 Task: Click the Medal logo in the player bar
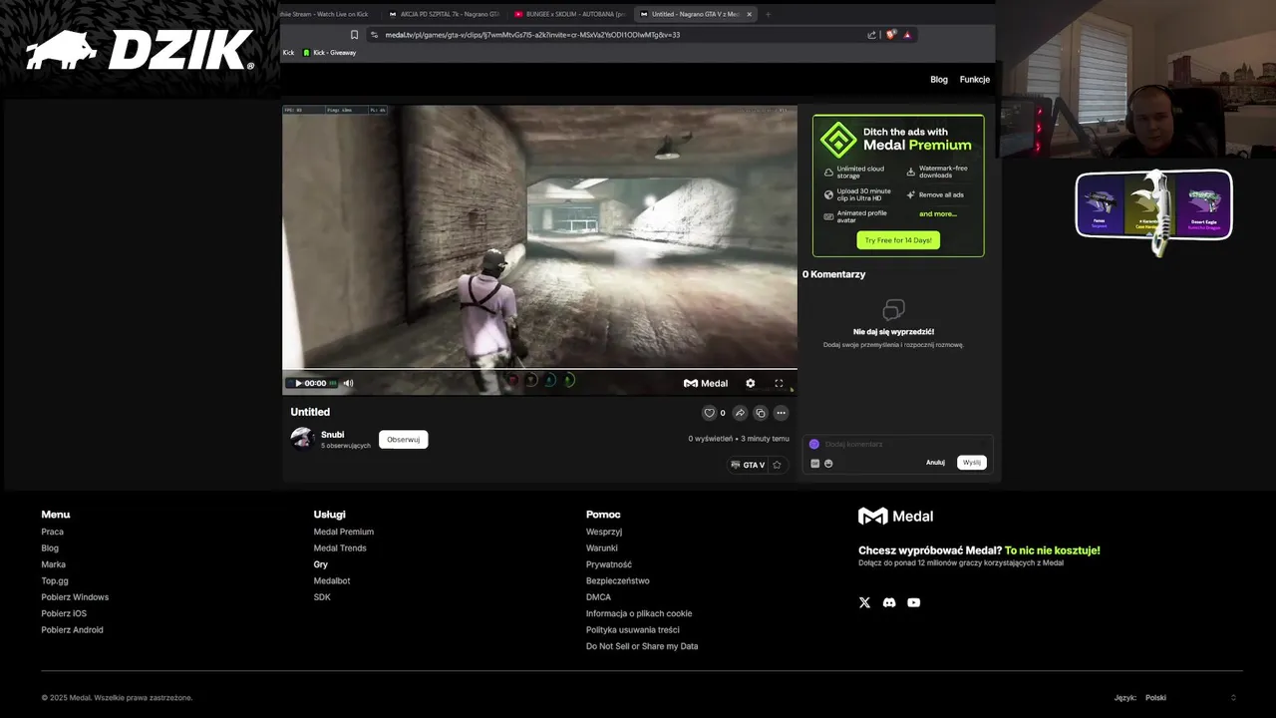706,383
